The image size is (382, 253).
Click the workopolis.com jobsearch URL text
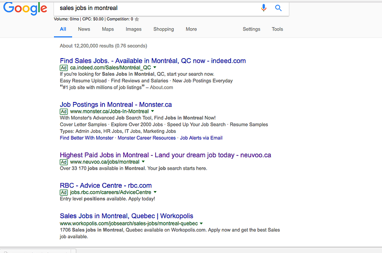tap(129, 223)
